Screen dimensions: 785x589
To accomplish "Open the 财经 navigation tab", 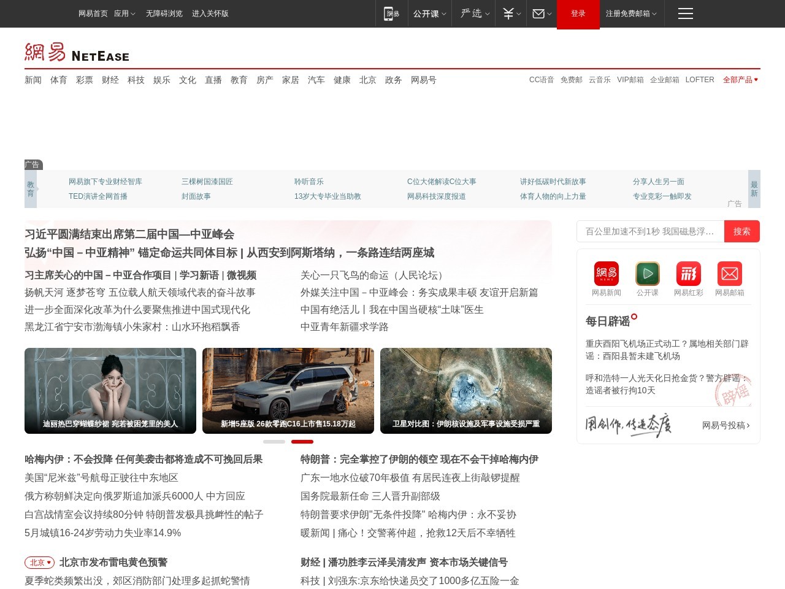I will point(110,80).
